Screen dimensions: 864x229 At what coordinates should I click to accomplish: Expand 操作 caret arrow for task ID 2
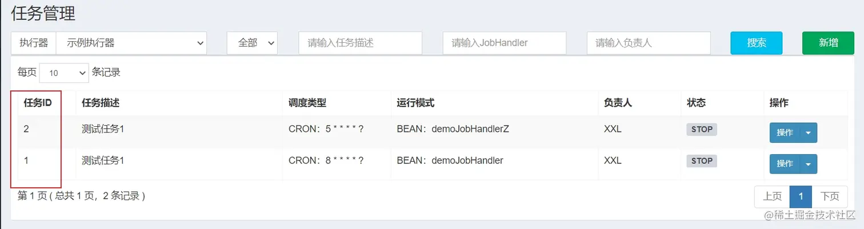808,132
